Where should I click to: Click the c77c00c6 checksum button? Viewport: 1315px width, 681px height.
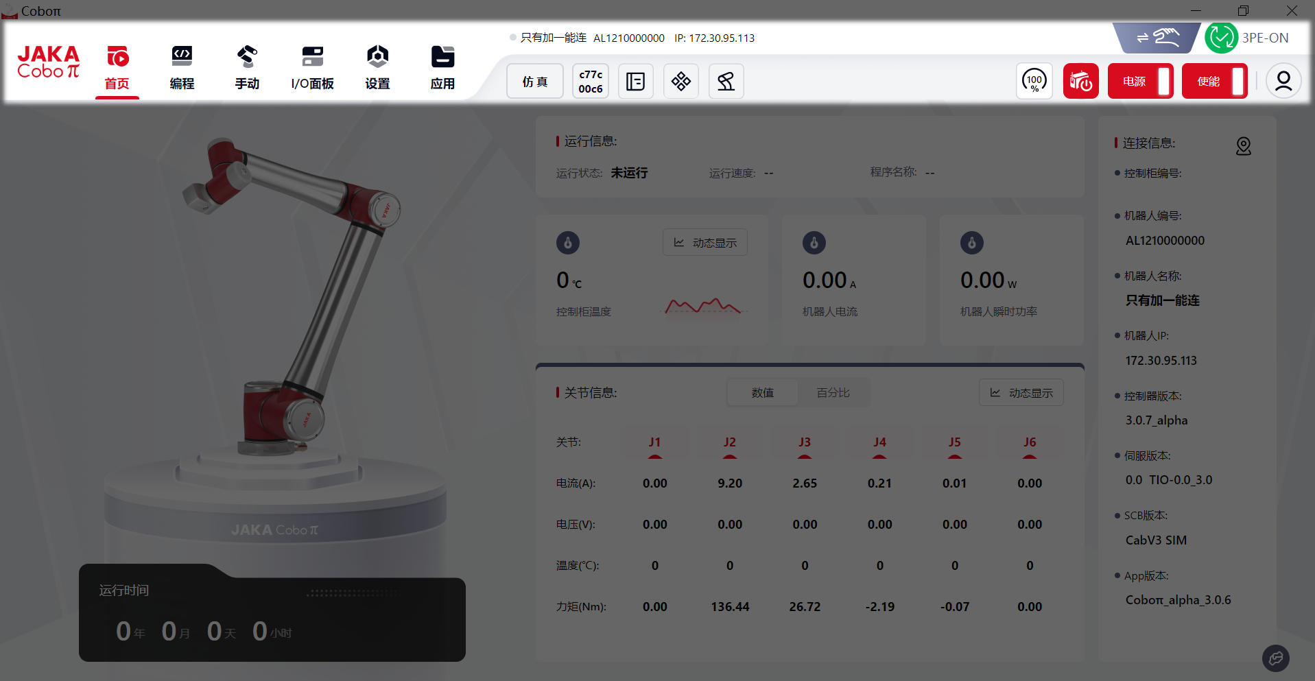[590, 82]
